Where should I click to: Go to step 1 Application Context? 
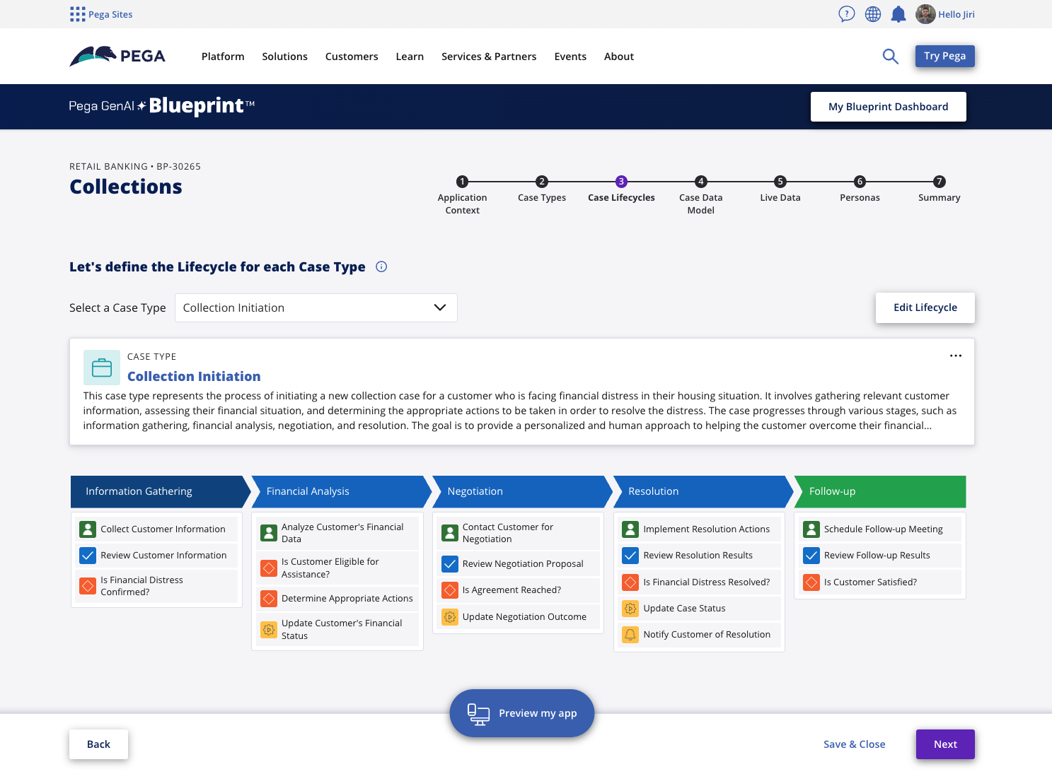click(462, 195)
